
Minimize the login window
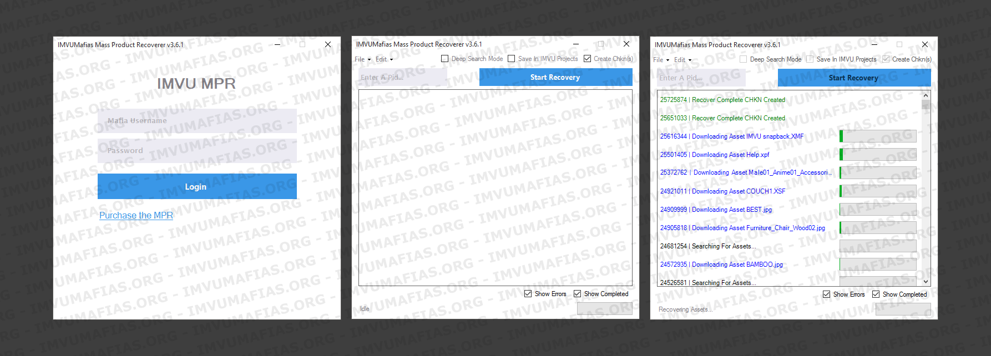(277, 44)
